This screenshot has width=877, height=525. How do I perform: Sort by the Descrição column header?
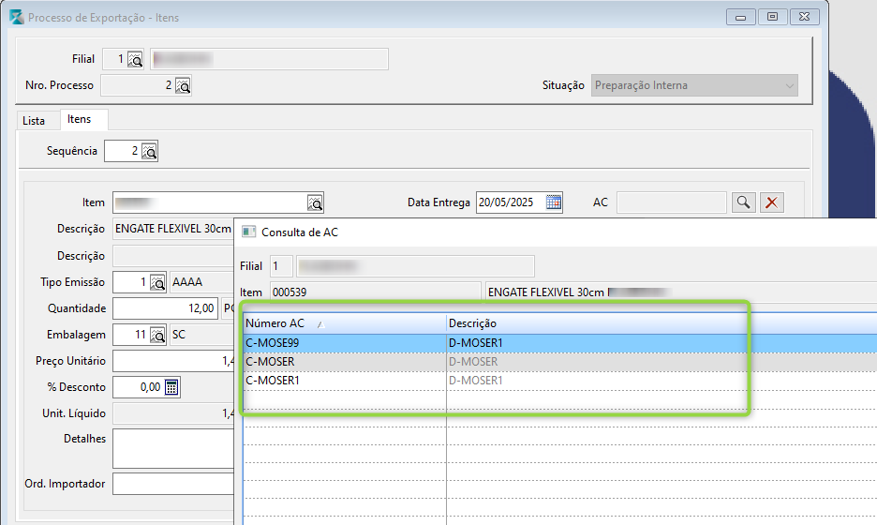[x=661, y=323]
